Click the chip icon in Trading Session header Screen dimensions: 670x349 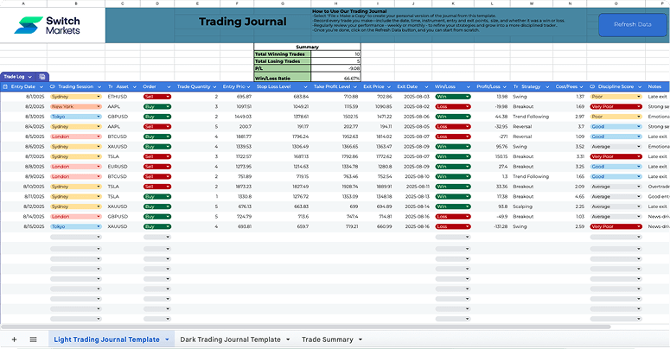53,86
